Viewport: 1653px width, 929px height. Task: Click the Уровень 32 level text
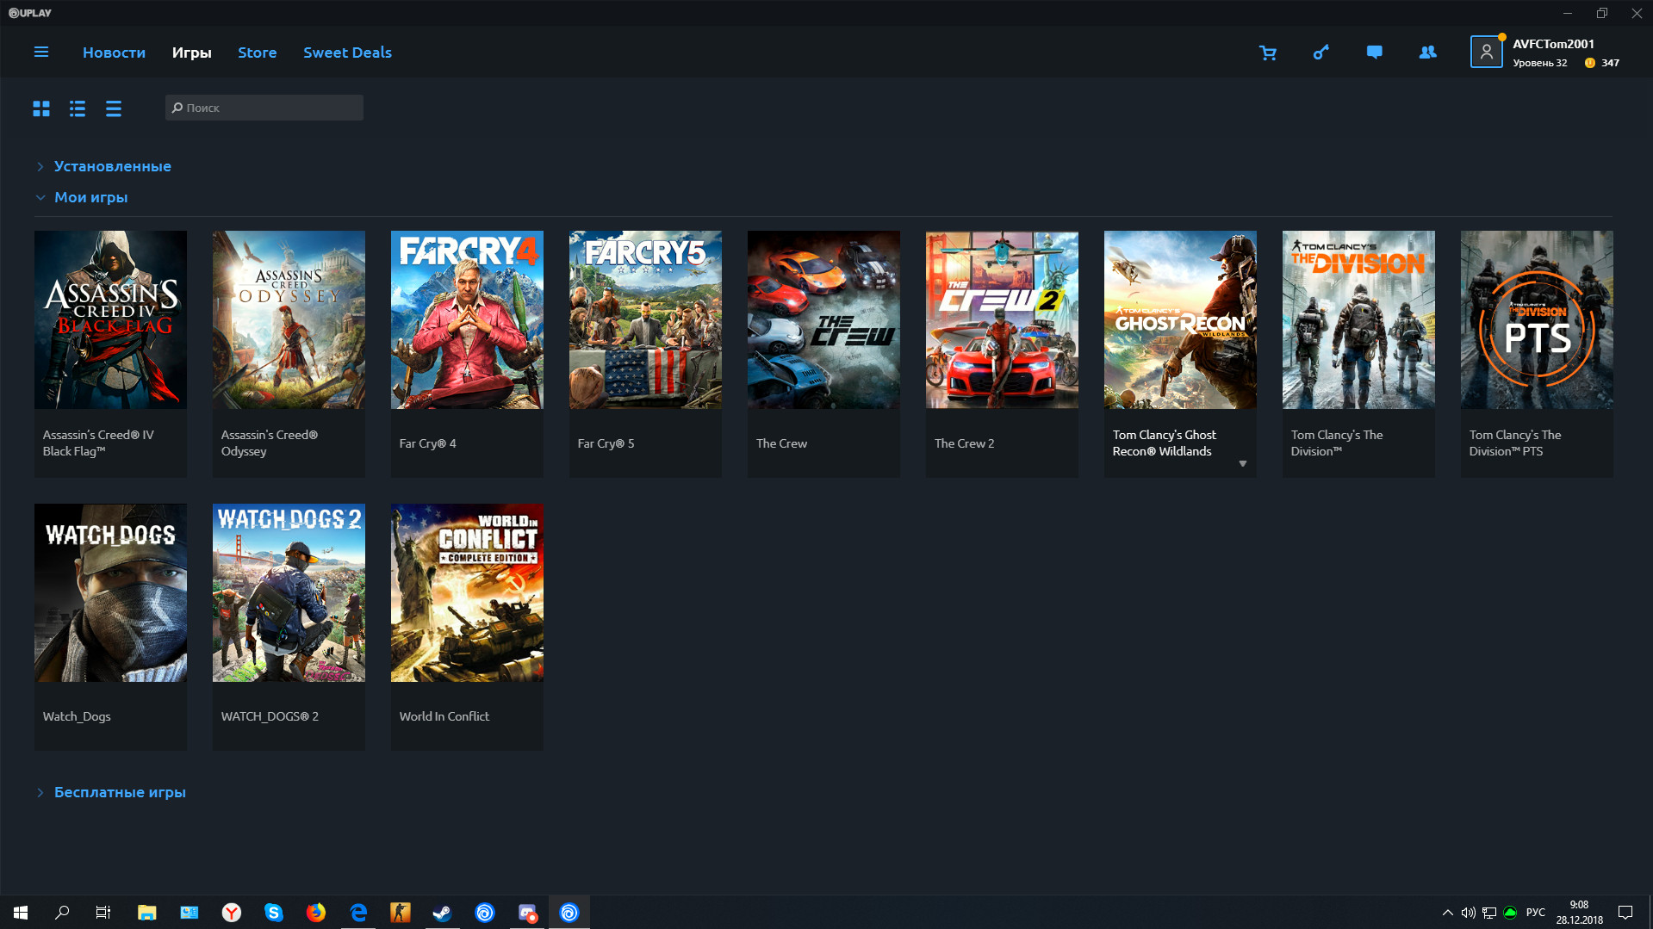click(x=1539, y=63)
